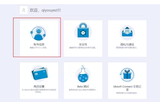Click the store payment options description text
Image resolution: width=160 pixels, height=102 pixels.
tap(39, 91)
